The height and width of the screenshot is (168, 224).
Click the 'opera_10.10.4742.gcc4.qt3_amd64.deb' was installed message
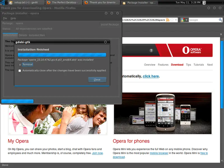click(x=55, y=60)
